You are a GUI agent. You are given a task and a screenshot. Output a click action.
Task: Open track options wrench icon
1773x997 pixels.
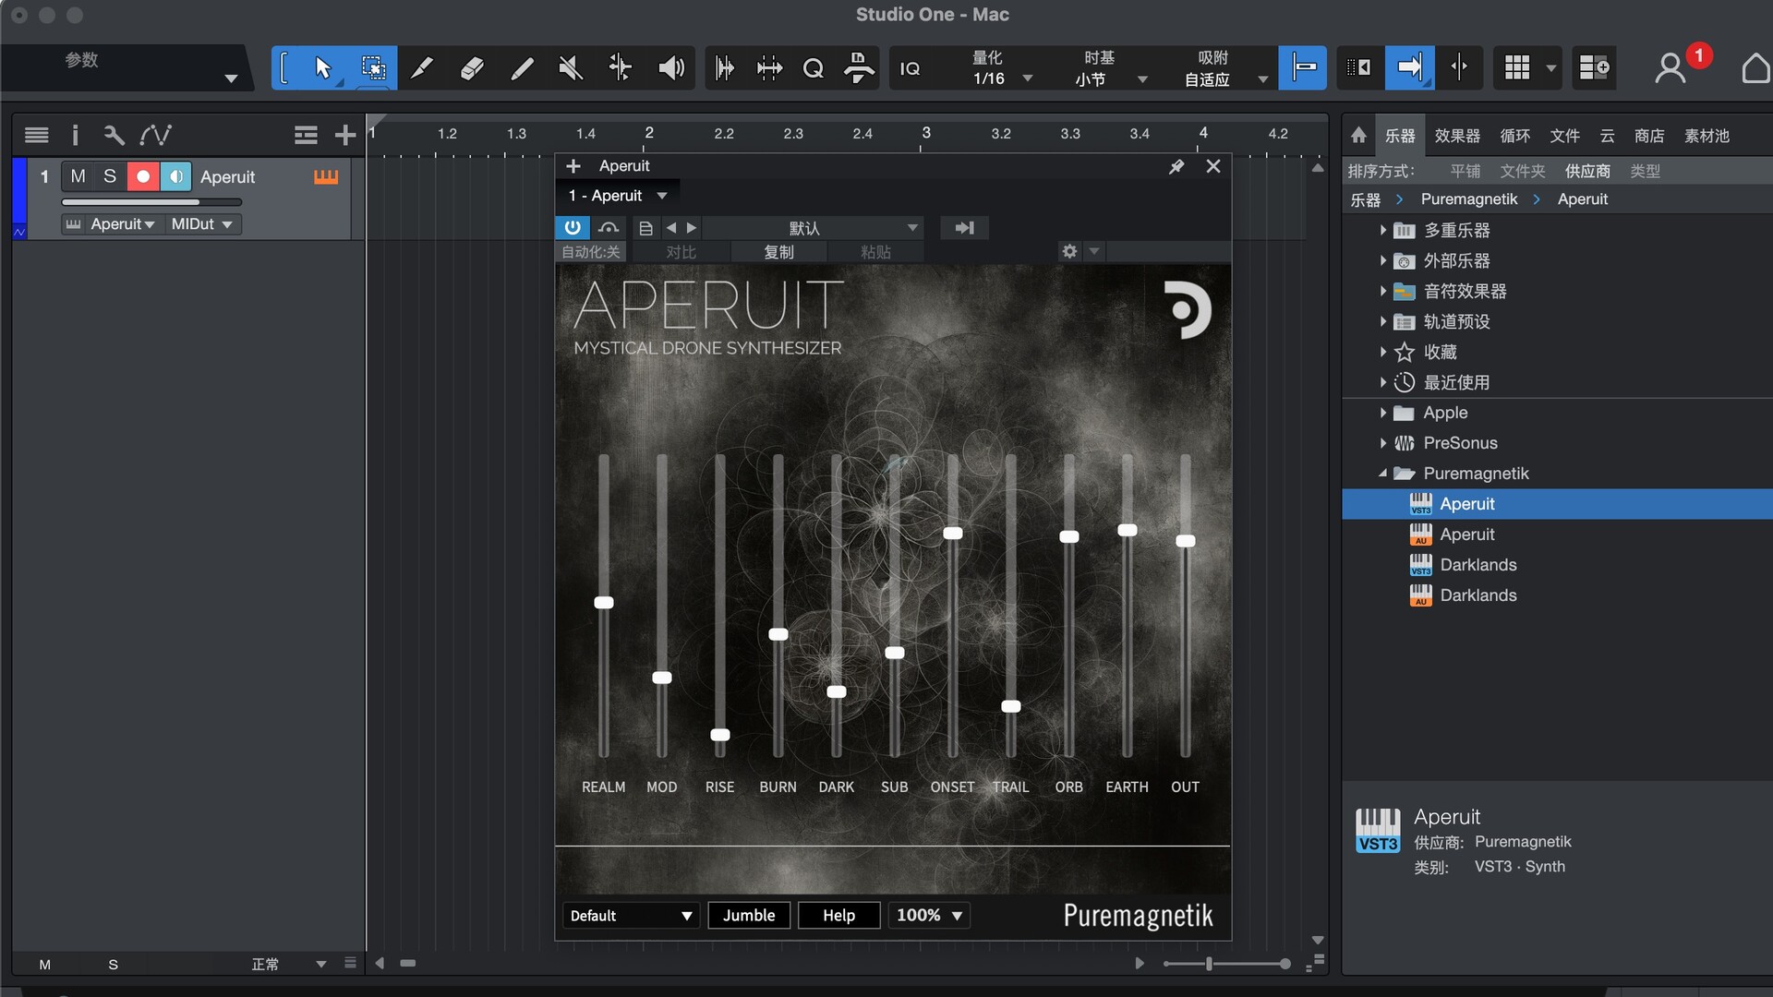coord(114,136)
